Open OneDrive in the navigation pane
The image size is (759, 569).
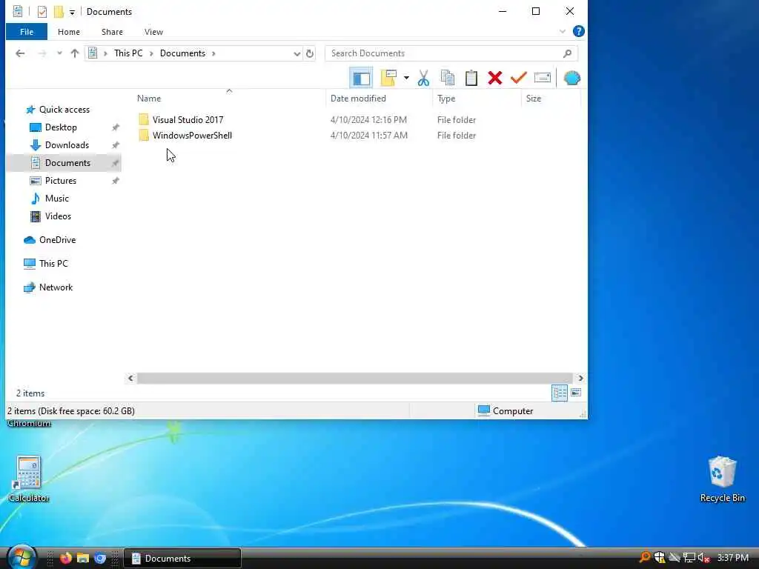(57, 240)
